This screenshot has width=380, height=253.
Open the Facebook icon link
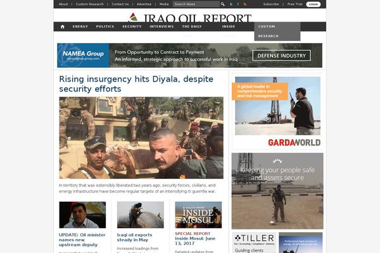click(238, 4)
